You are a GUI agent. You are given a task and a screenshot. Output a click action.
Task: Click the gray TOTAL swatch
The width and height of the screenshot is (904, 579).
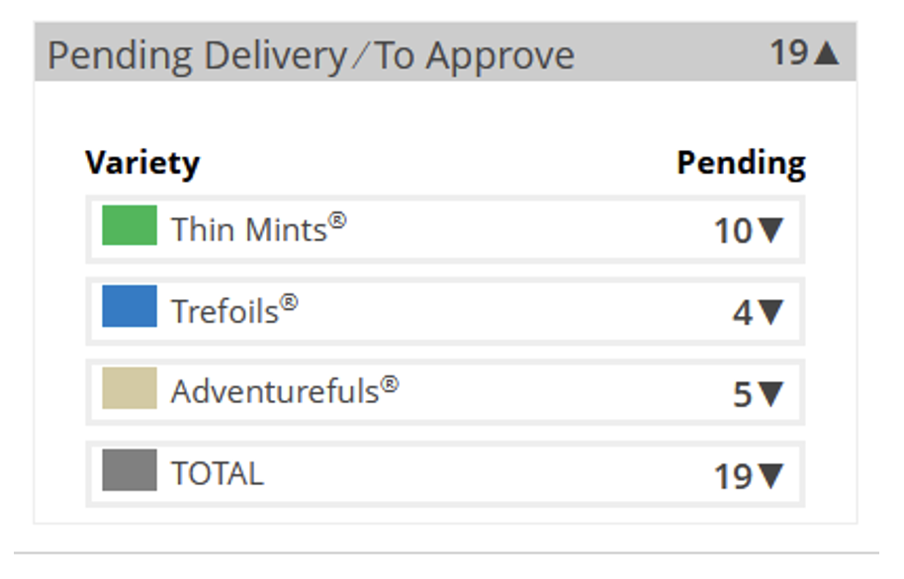pos(130,470)
